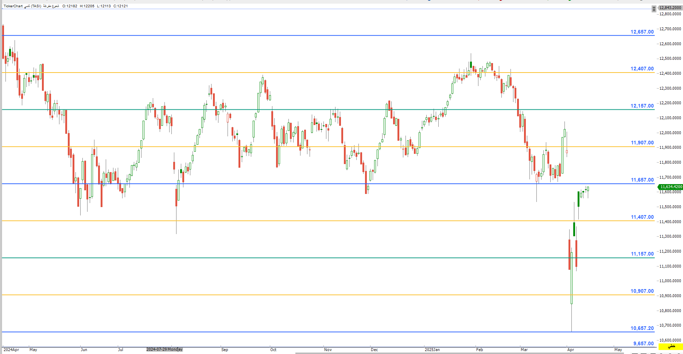This screenshot has width=683, height=354.
Task: Click the 2024-07-29 Monday date marker
Action: 164,349
